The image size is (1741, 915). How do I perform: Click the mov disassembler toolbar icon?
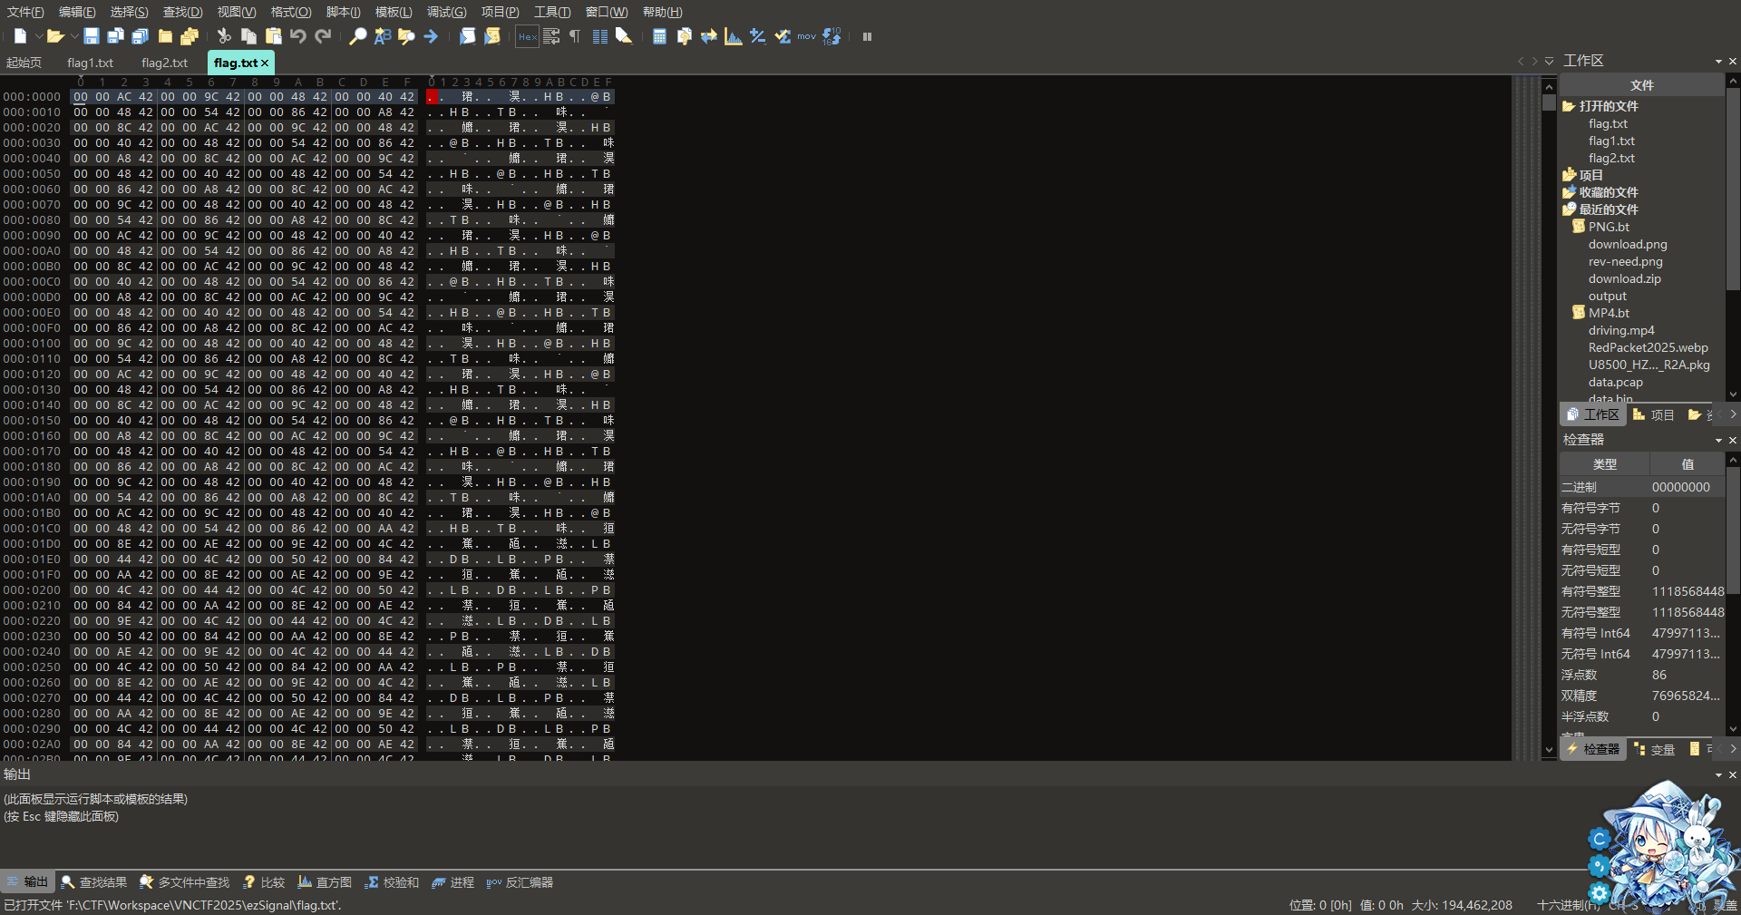(806, 36)
